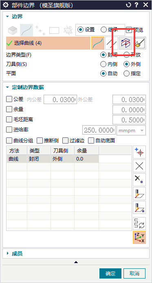Open help with the question mark icon

click(x=137, y=5)
